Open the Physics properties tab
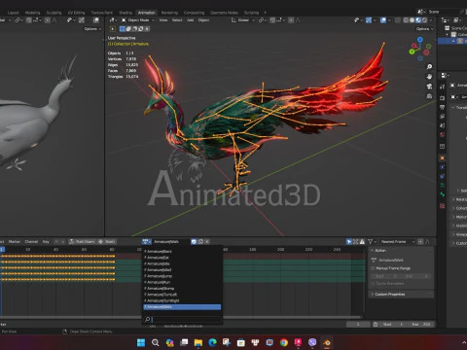This screenshot has height=350, width=467. click(x=443, y=167)
